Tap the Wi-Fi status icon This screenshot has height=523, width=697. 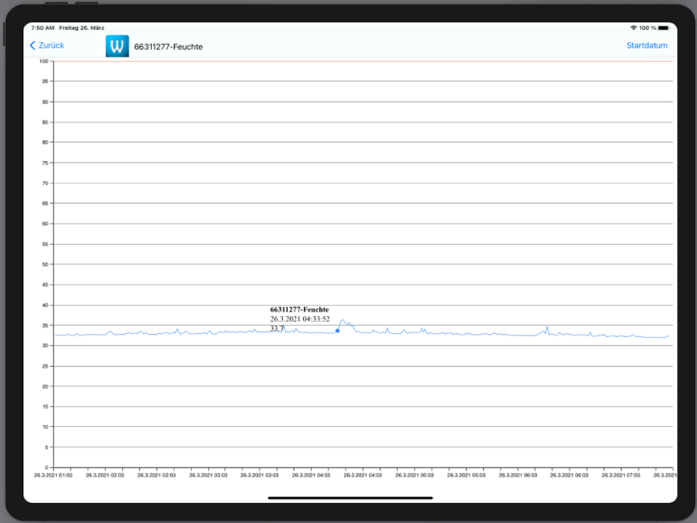634,28
